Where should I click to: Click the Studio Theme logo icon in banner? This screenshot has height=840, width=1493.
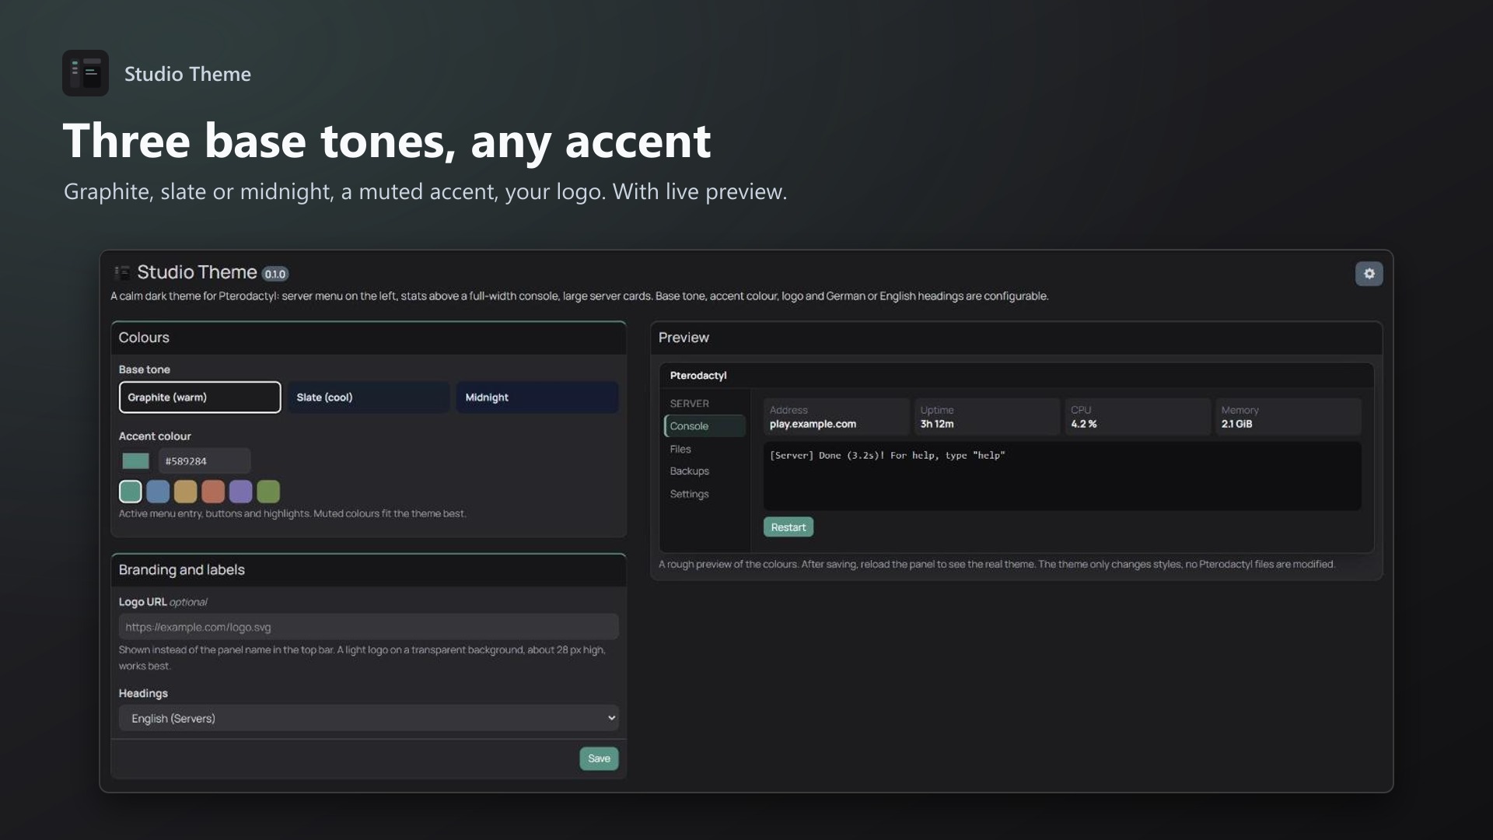pos(86,73)
